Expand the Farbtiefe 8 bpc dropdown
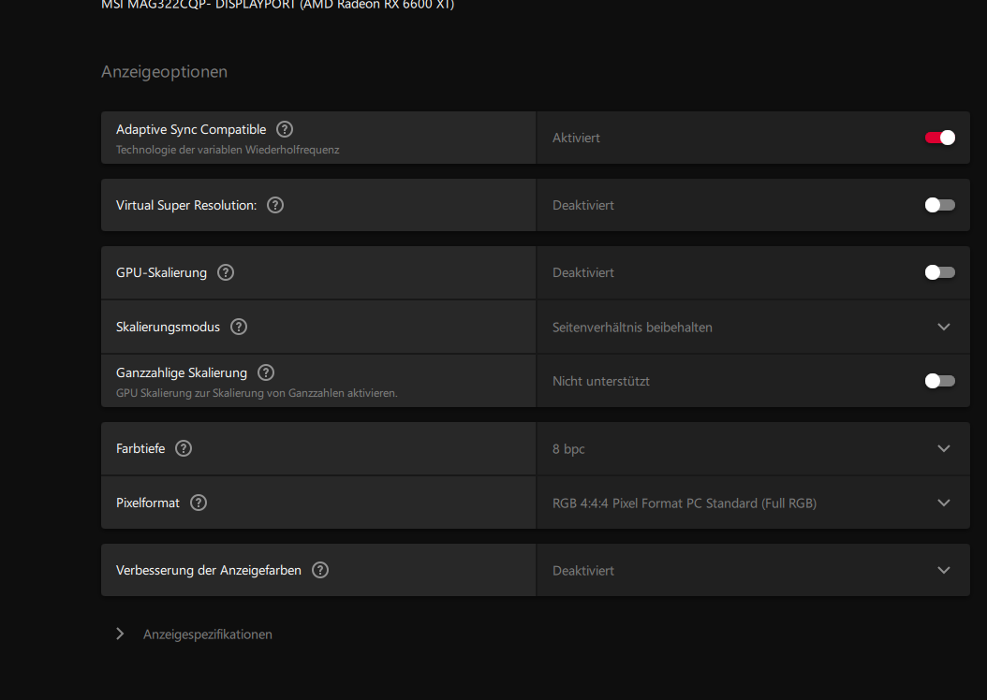987x700 pixels. 943,448
